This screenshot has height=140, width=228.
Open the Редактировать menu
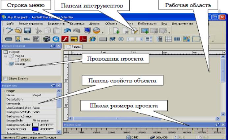click(31, 23)
